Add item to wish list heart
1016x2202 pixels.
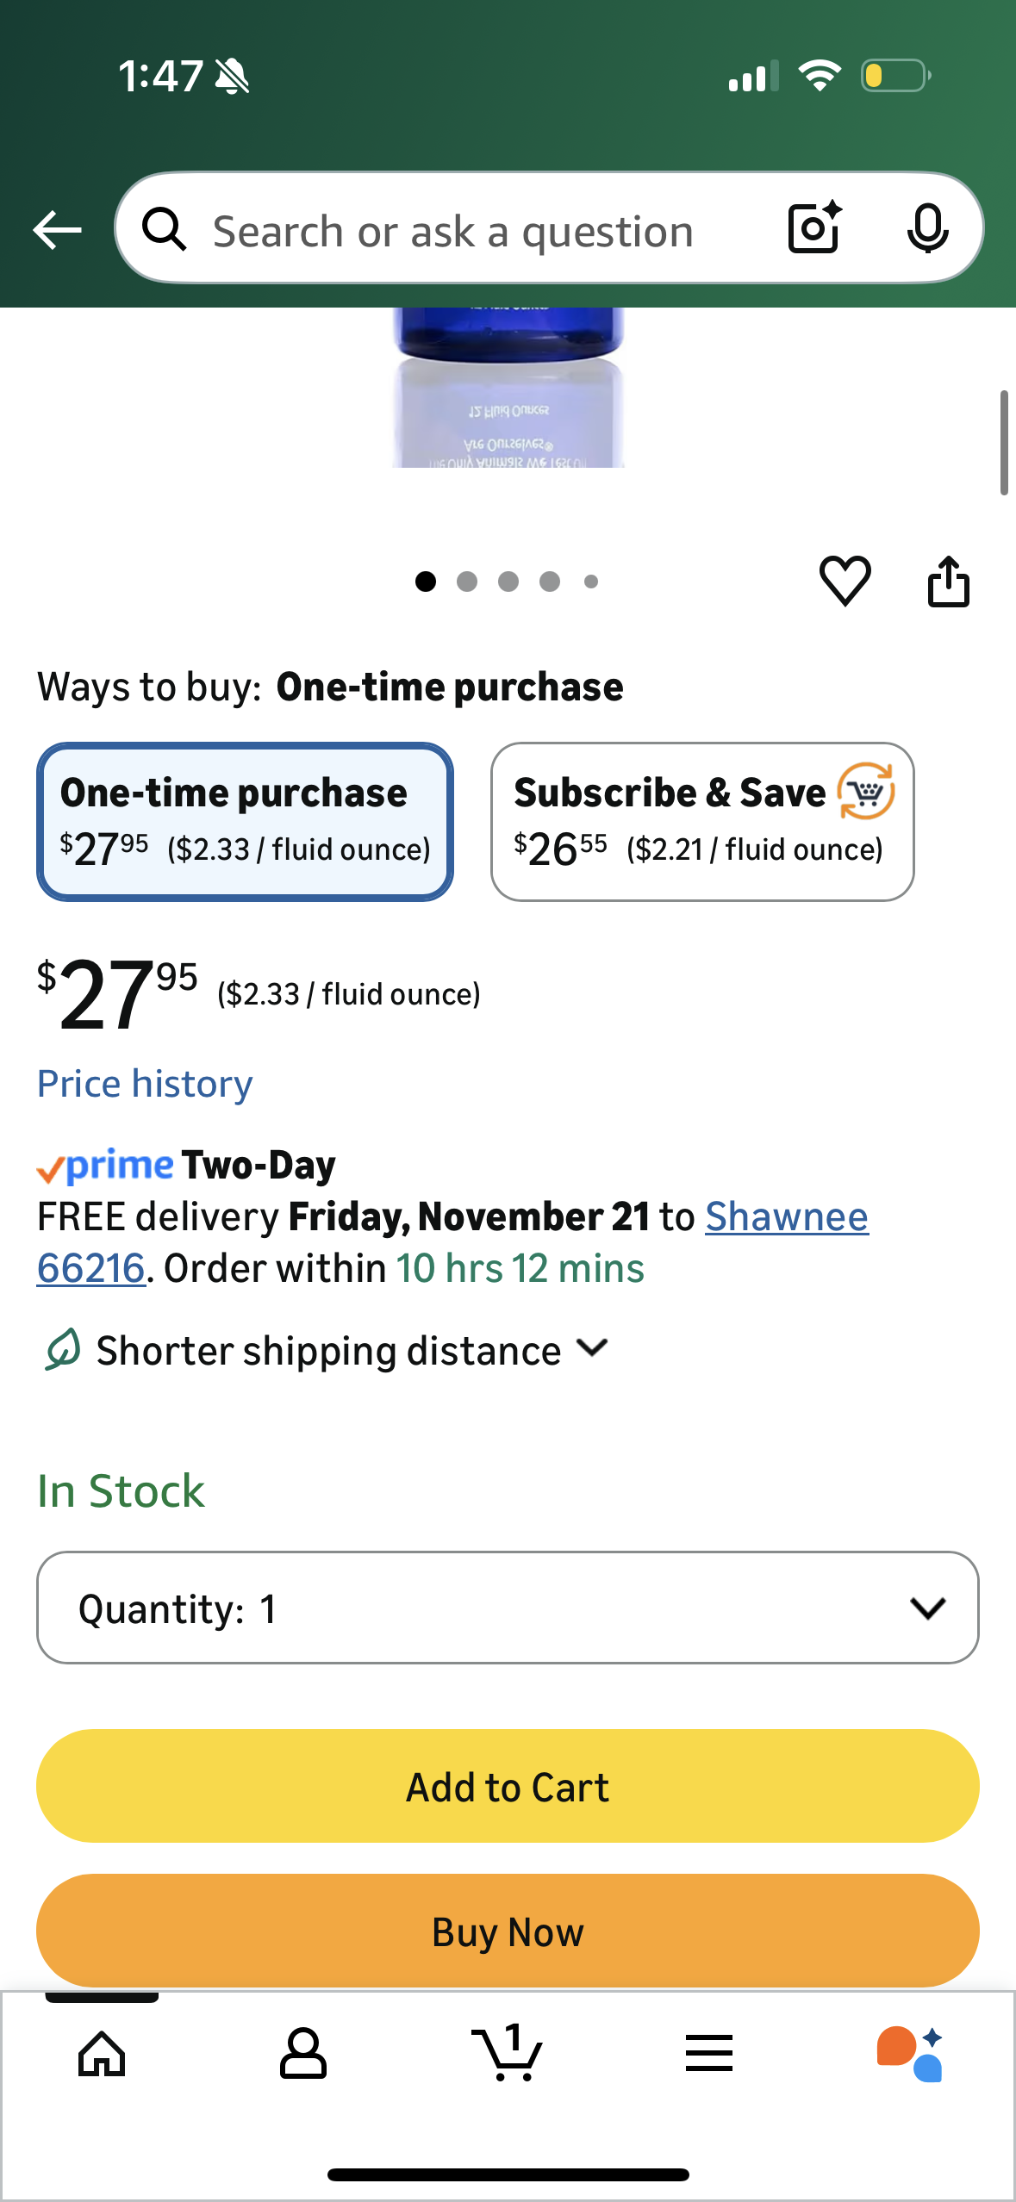point(845,581)
